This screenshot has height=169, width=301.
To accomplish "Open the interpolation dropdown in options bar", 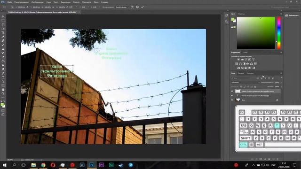I will pyautogui.click(x=122, y=7).
